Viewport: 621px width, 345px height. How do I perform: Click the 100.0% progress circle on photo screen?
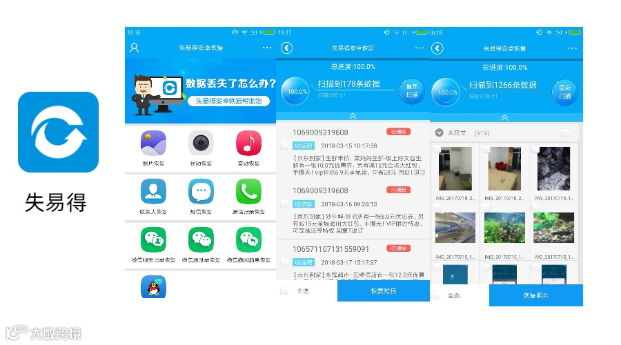(x=447, y=92)
